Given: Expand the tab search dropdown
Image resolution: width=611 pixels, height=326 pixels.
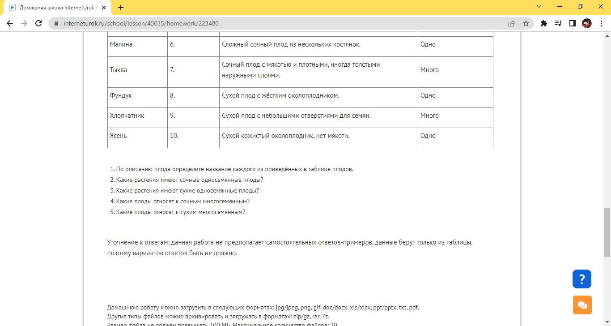Looking at the screenshot, I should [539, 7].
